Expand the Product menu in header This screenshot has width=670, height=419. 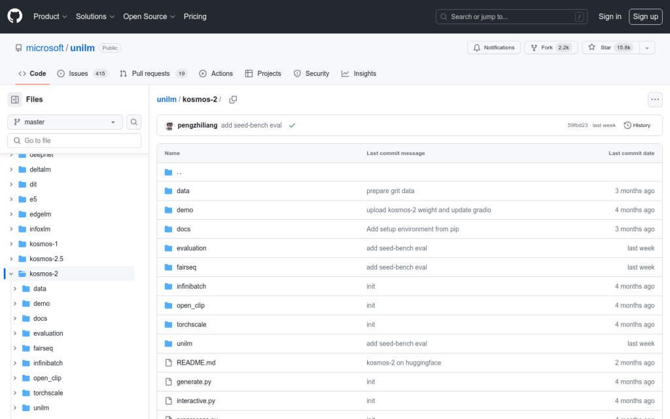[50, 16]
